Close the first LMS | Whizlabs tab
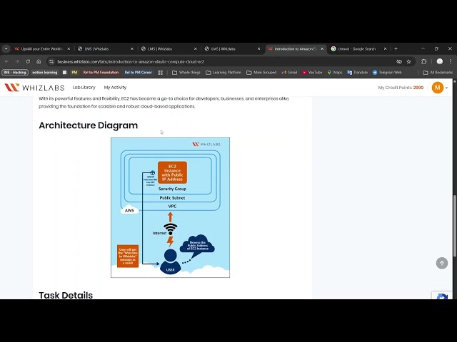This screenshot has width=457, height=342. click(132, 49)
